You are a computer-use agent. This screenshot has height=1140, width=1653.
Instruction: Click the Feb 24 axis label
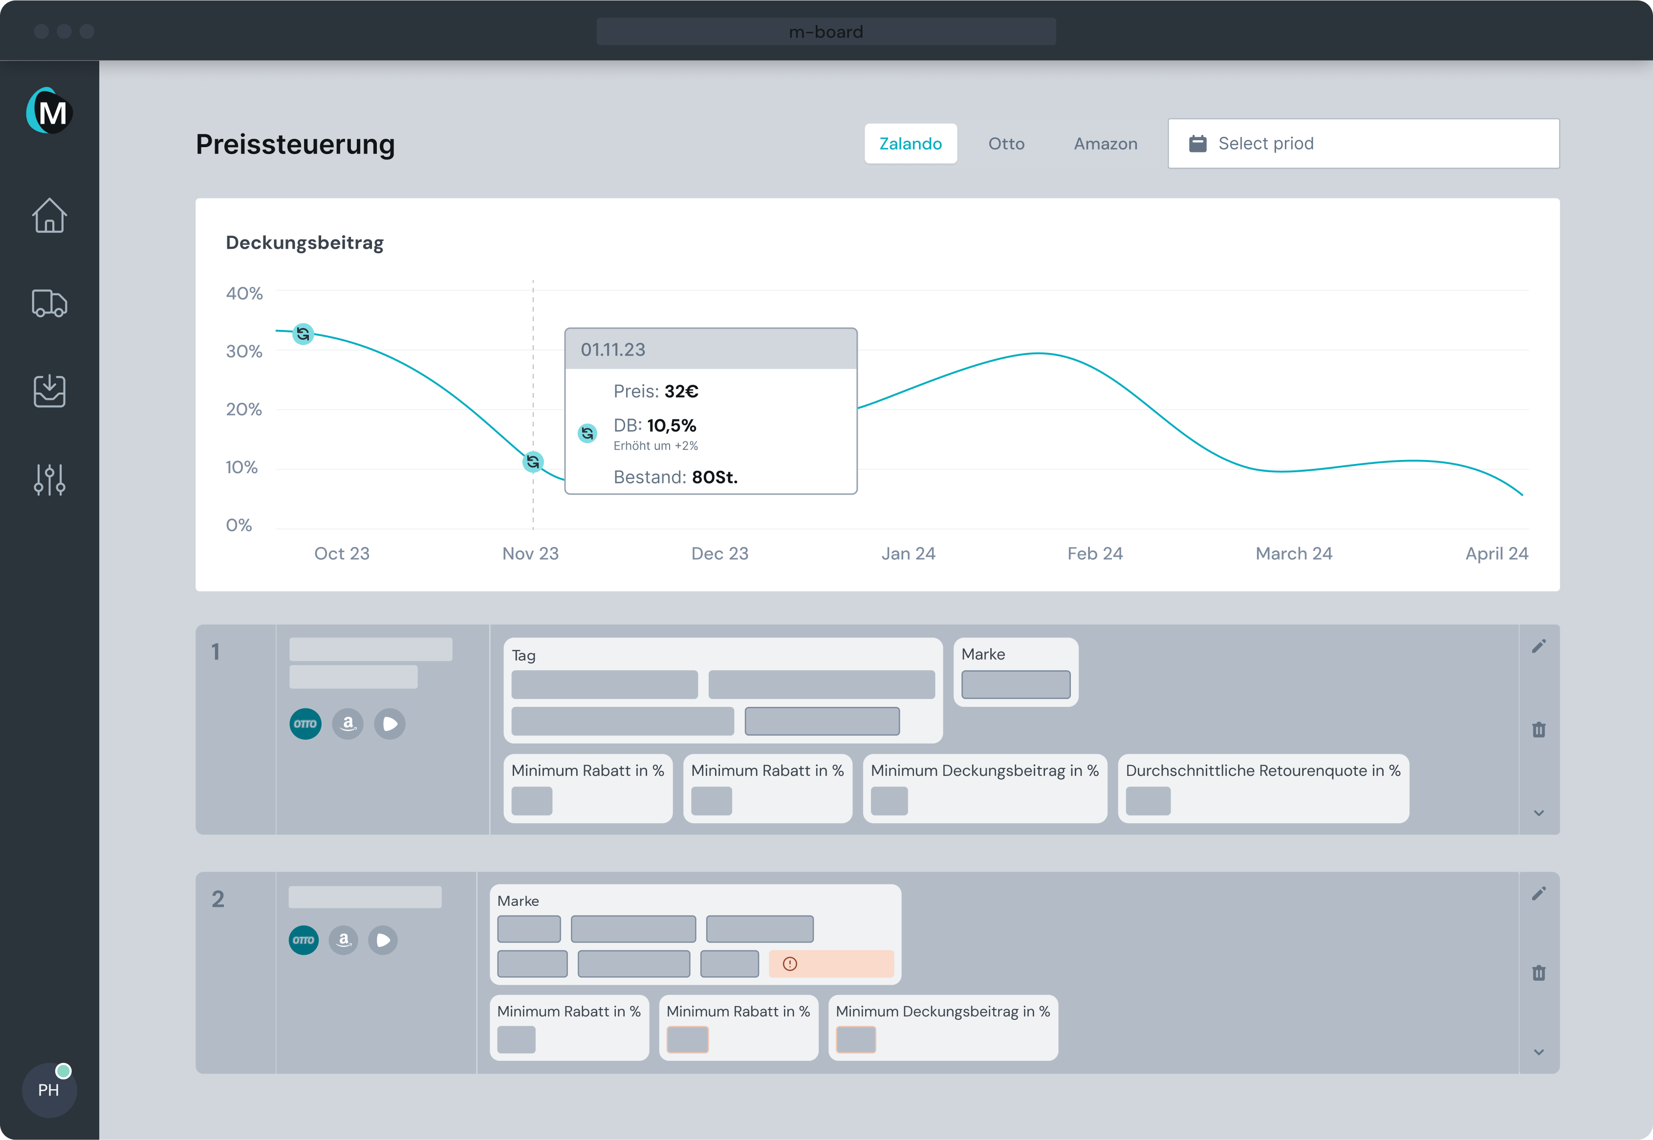point(1095,553)
